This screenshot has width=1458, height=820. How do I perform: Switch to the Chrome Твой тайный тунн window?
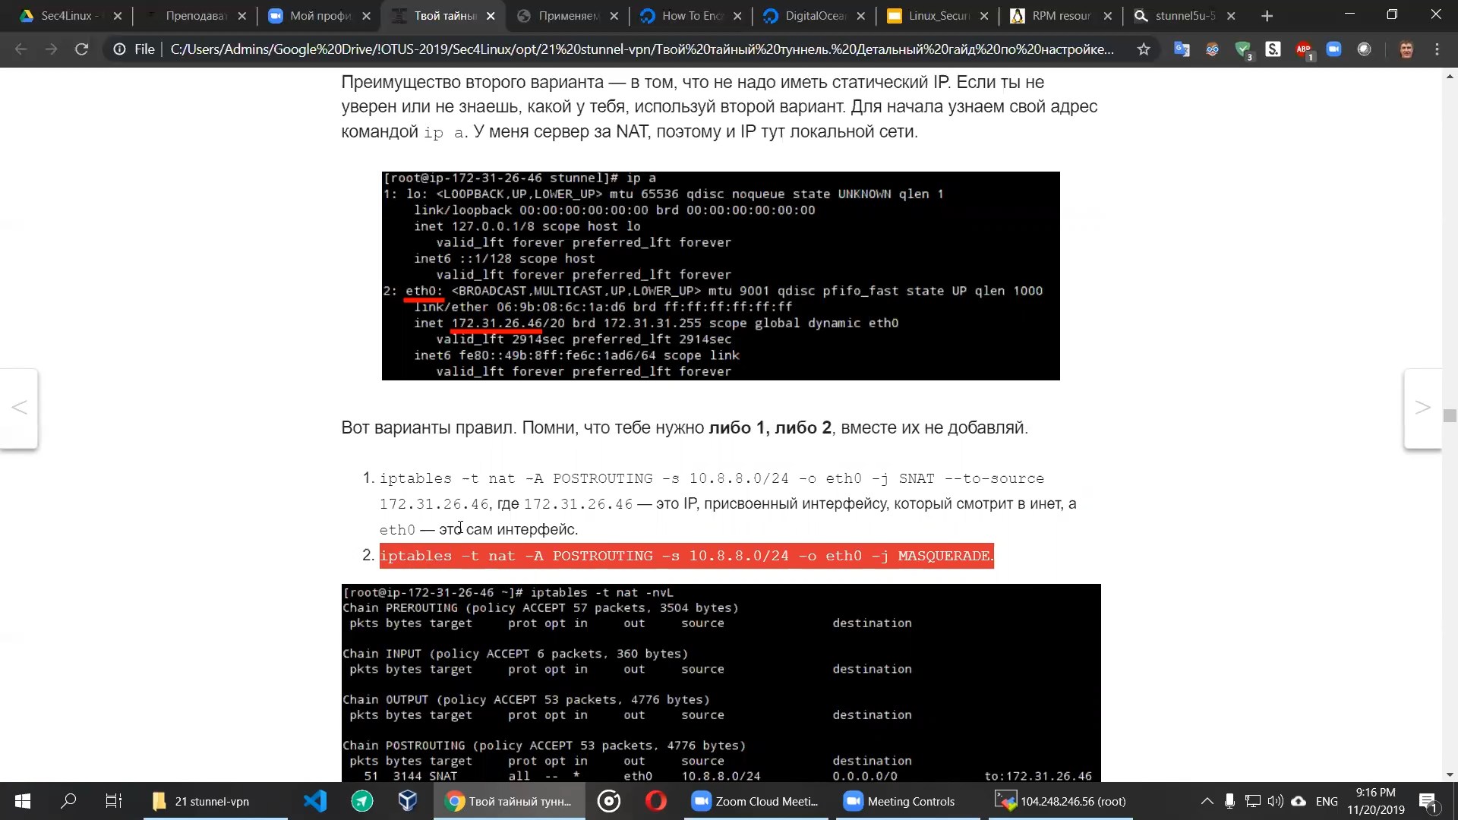tap(510, 801)
